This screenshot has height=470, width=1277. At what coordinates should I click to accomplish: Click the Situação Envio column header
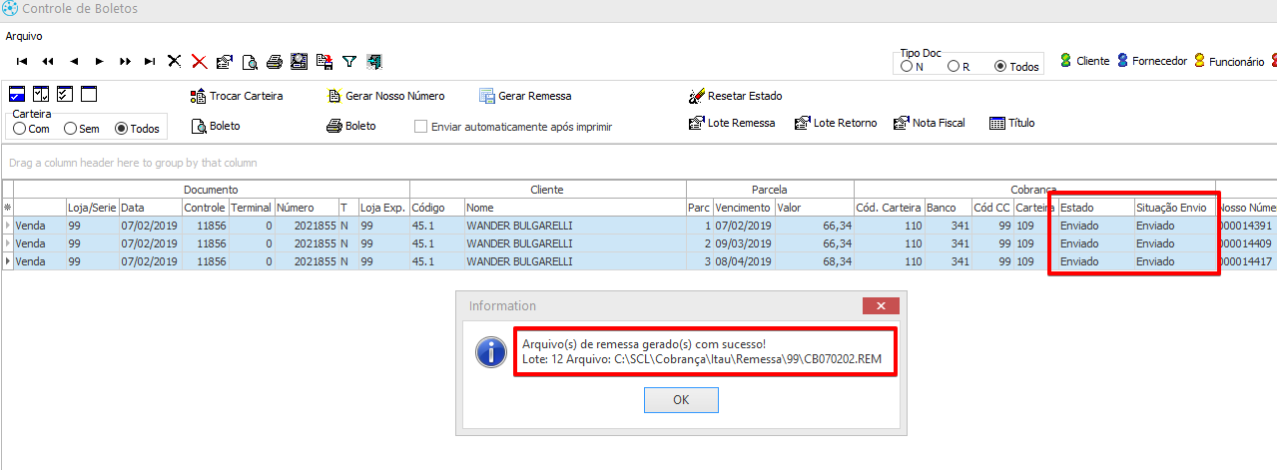1173,208
